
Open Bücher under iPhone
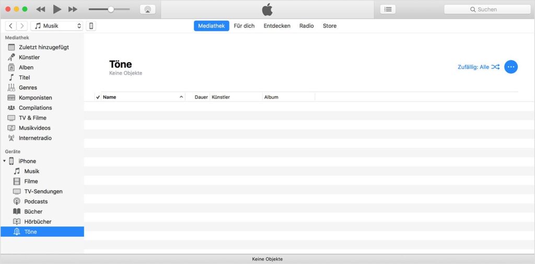42,211
